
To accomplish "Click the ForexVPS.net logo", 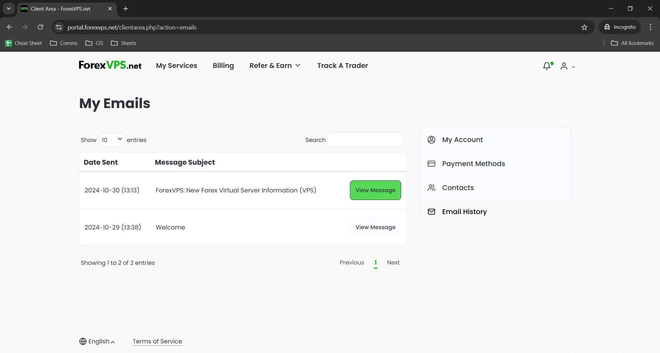I will [x=110, y=65].
